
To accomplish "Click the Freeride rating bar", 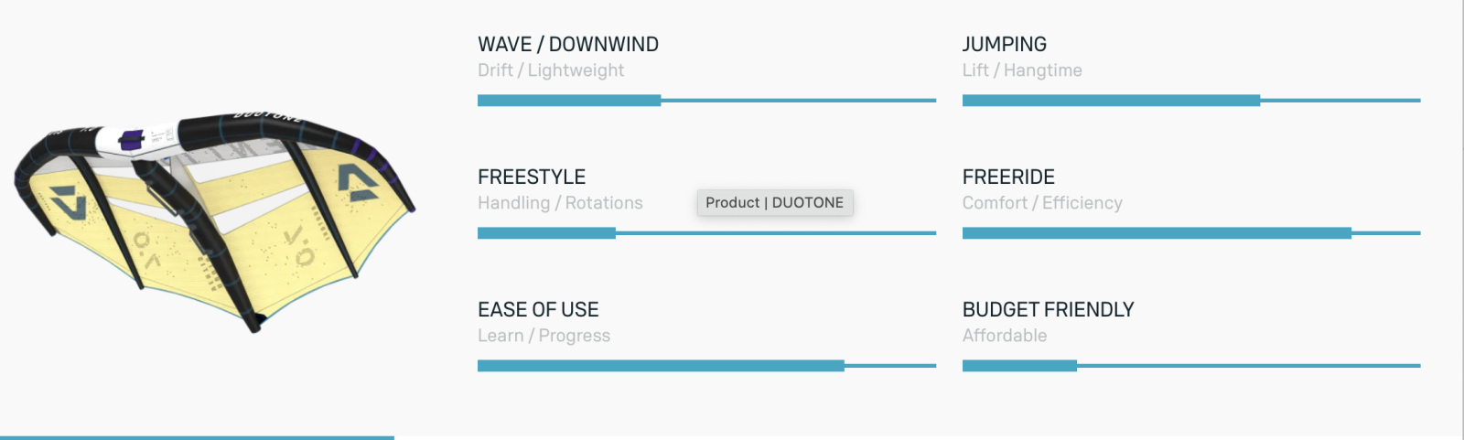I will (x=1191, y=233).
